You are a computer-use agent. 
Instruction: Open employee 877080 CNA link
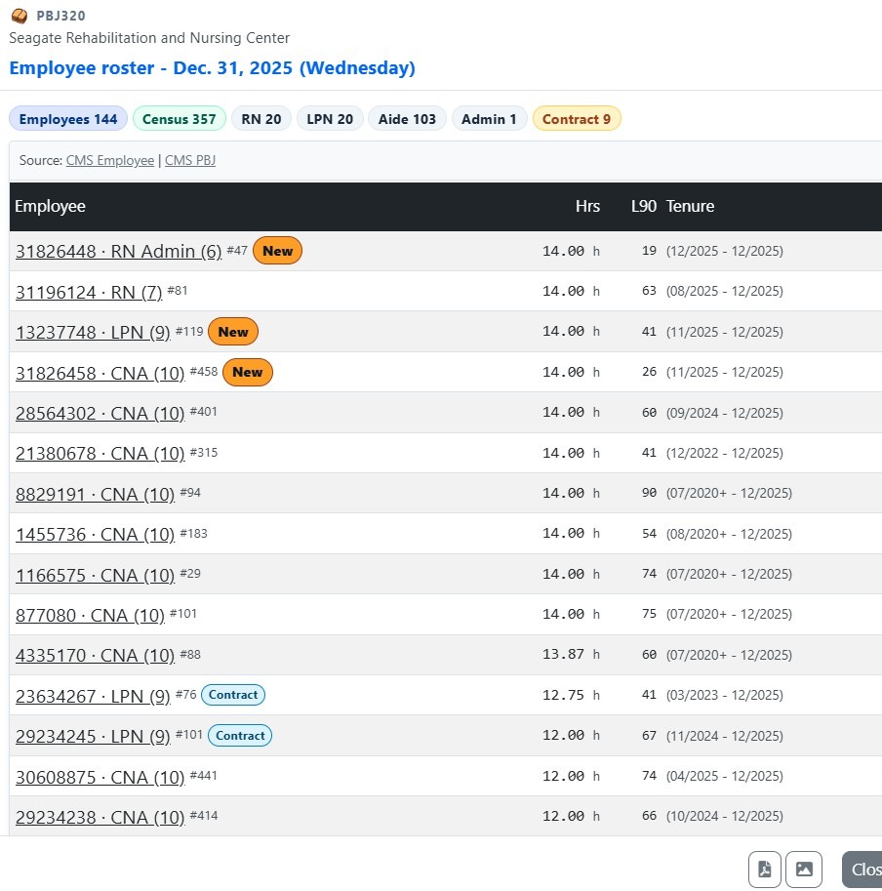90,616
